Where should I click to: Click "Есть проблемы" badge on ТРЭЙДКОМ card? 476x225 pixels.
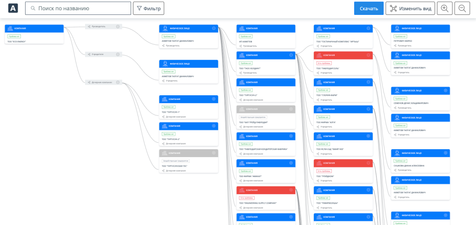coord(324,171)
